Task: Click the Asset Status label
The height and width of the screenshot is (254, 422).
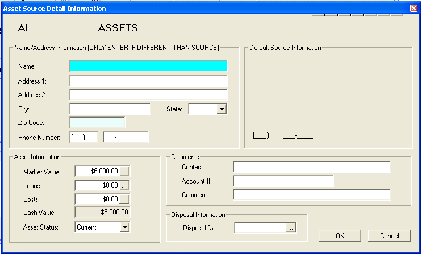Action: (x=41, y=227)
